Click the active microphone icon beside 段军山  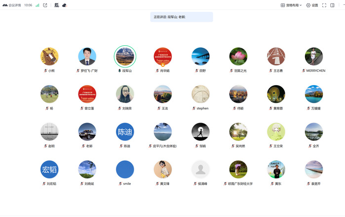point(119,71)
